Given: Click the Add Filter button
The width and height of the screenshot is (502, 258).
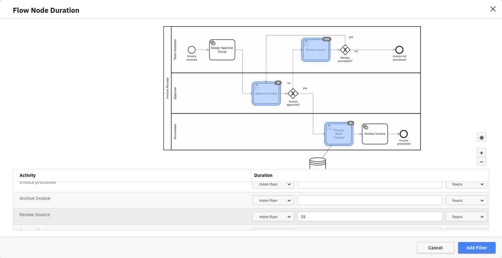Looking at the screenshot, I should [x=476, y=248].
